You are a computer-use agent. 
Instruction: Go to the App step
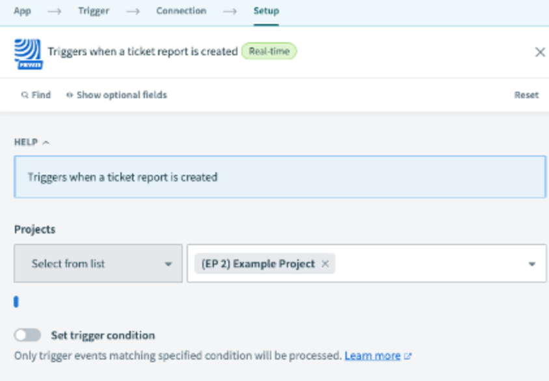pyautogui.click(x=22, y=11)
